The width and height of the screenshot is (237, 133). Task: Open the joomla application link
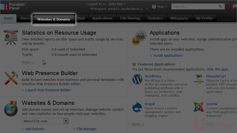pos(212,104)
